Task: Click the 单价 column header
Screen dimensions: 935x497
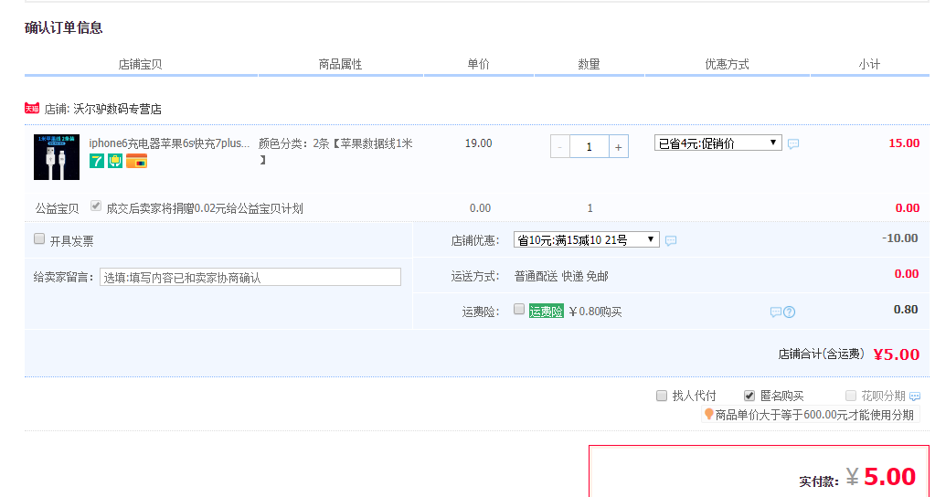Action: point(478,64)
